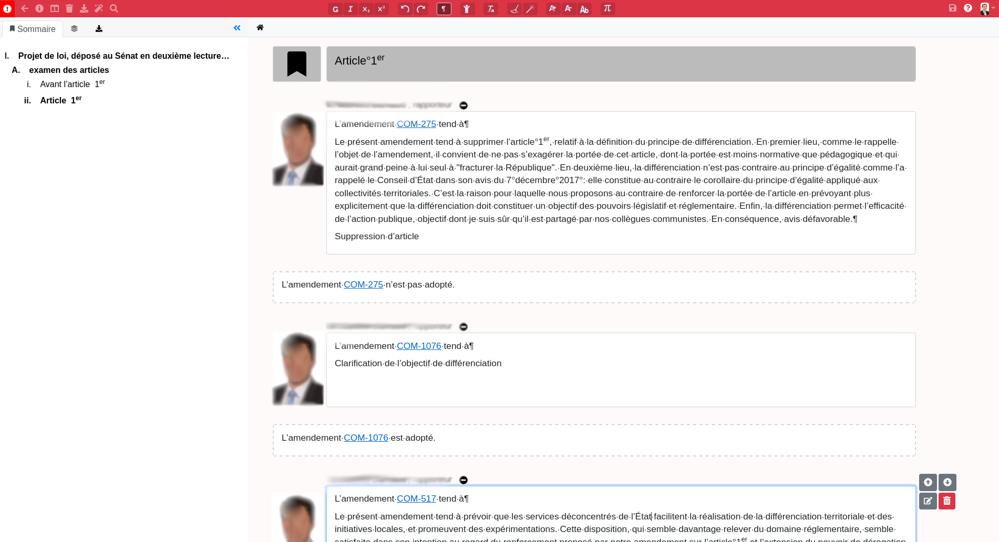Viewport: 999px width, 542px height.
Task: Apply italic formatting with the I button
Action: point(351,9)
